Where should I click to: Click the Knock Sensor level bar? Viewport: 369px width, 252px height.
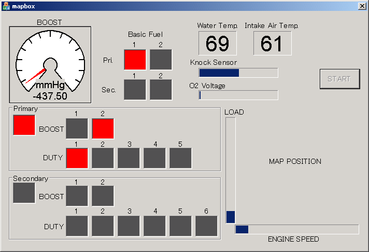(238, 73)
